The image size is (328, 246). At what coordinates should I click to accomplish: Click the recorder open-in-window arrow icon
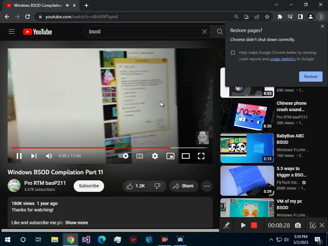313,225
